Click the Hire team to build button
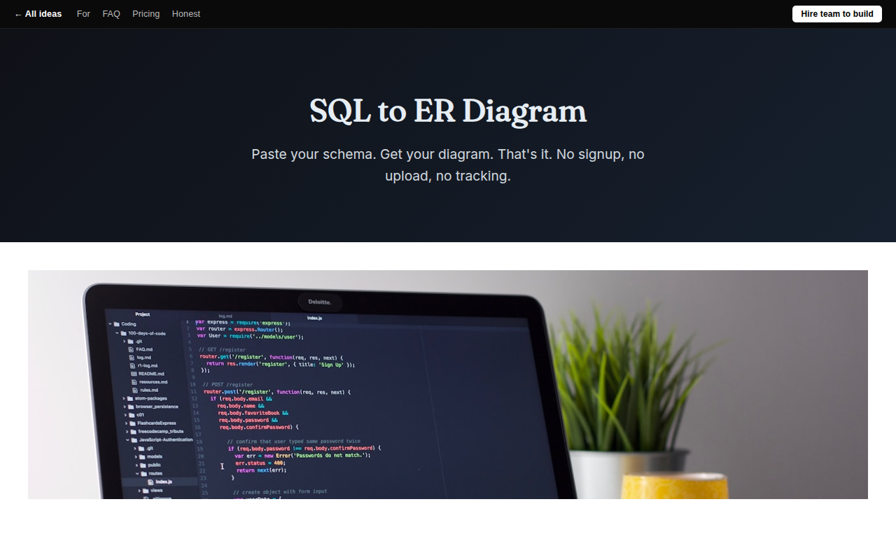This screenshot has width=896, height=560. [837, 14]
